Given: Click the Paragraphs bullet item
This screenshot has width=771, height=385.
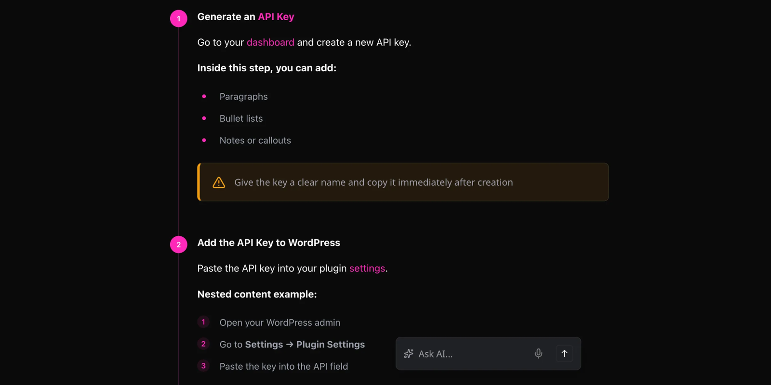Looking at the screenshot, I should pos(243,97).
